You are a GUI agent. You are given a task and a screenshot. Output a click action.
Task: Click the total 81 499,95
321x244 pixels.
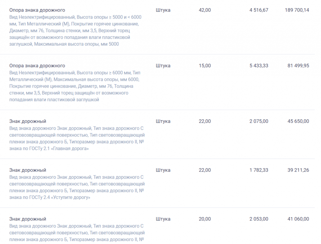(298, 66)
